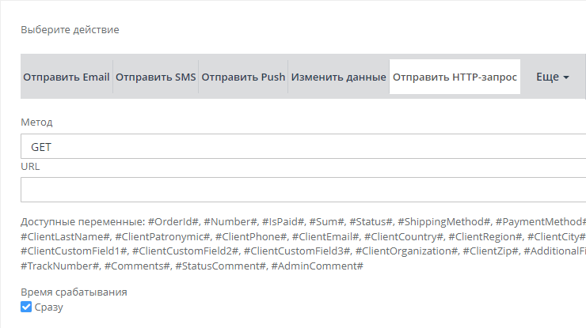Open the Метод dropdown showing GET
The width and height of the screenshot is (586, 328).
[x=303, y=147]
